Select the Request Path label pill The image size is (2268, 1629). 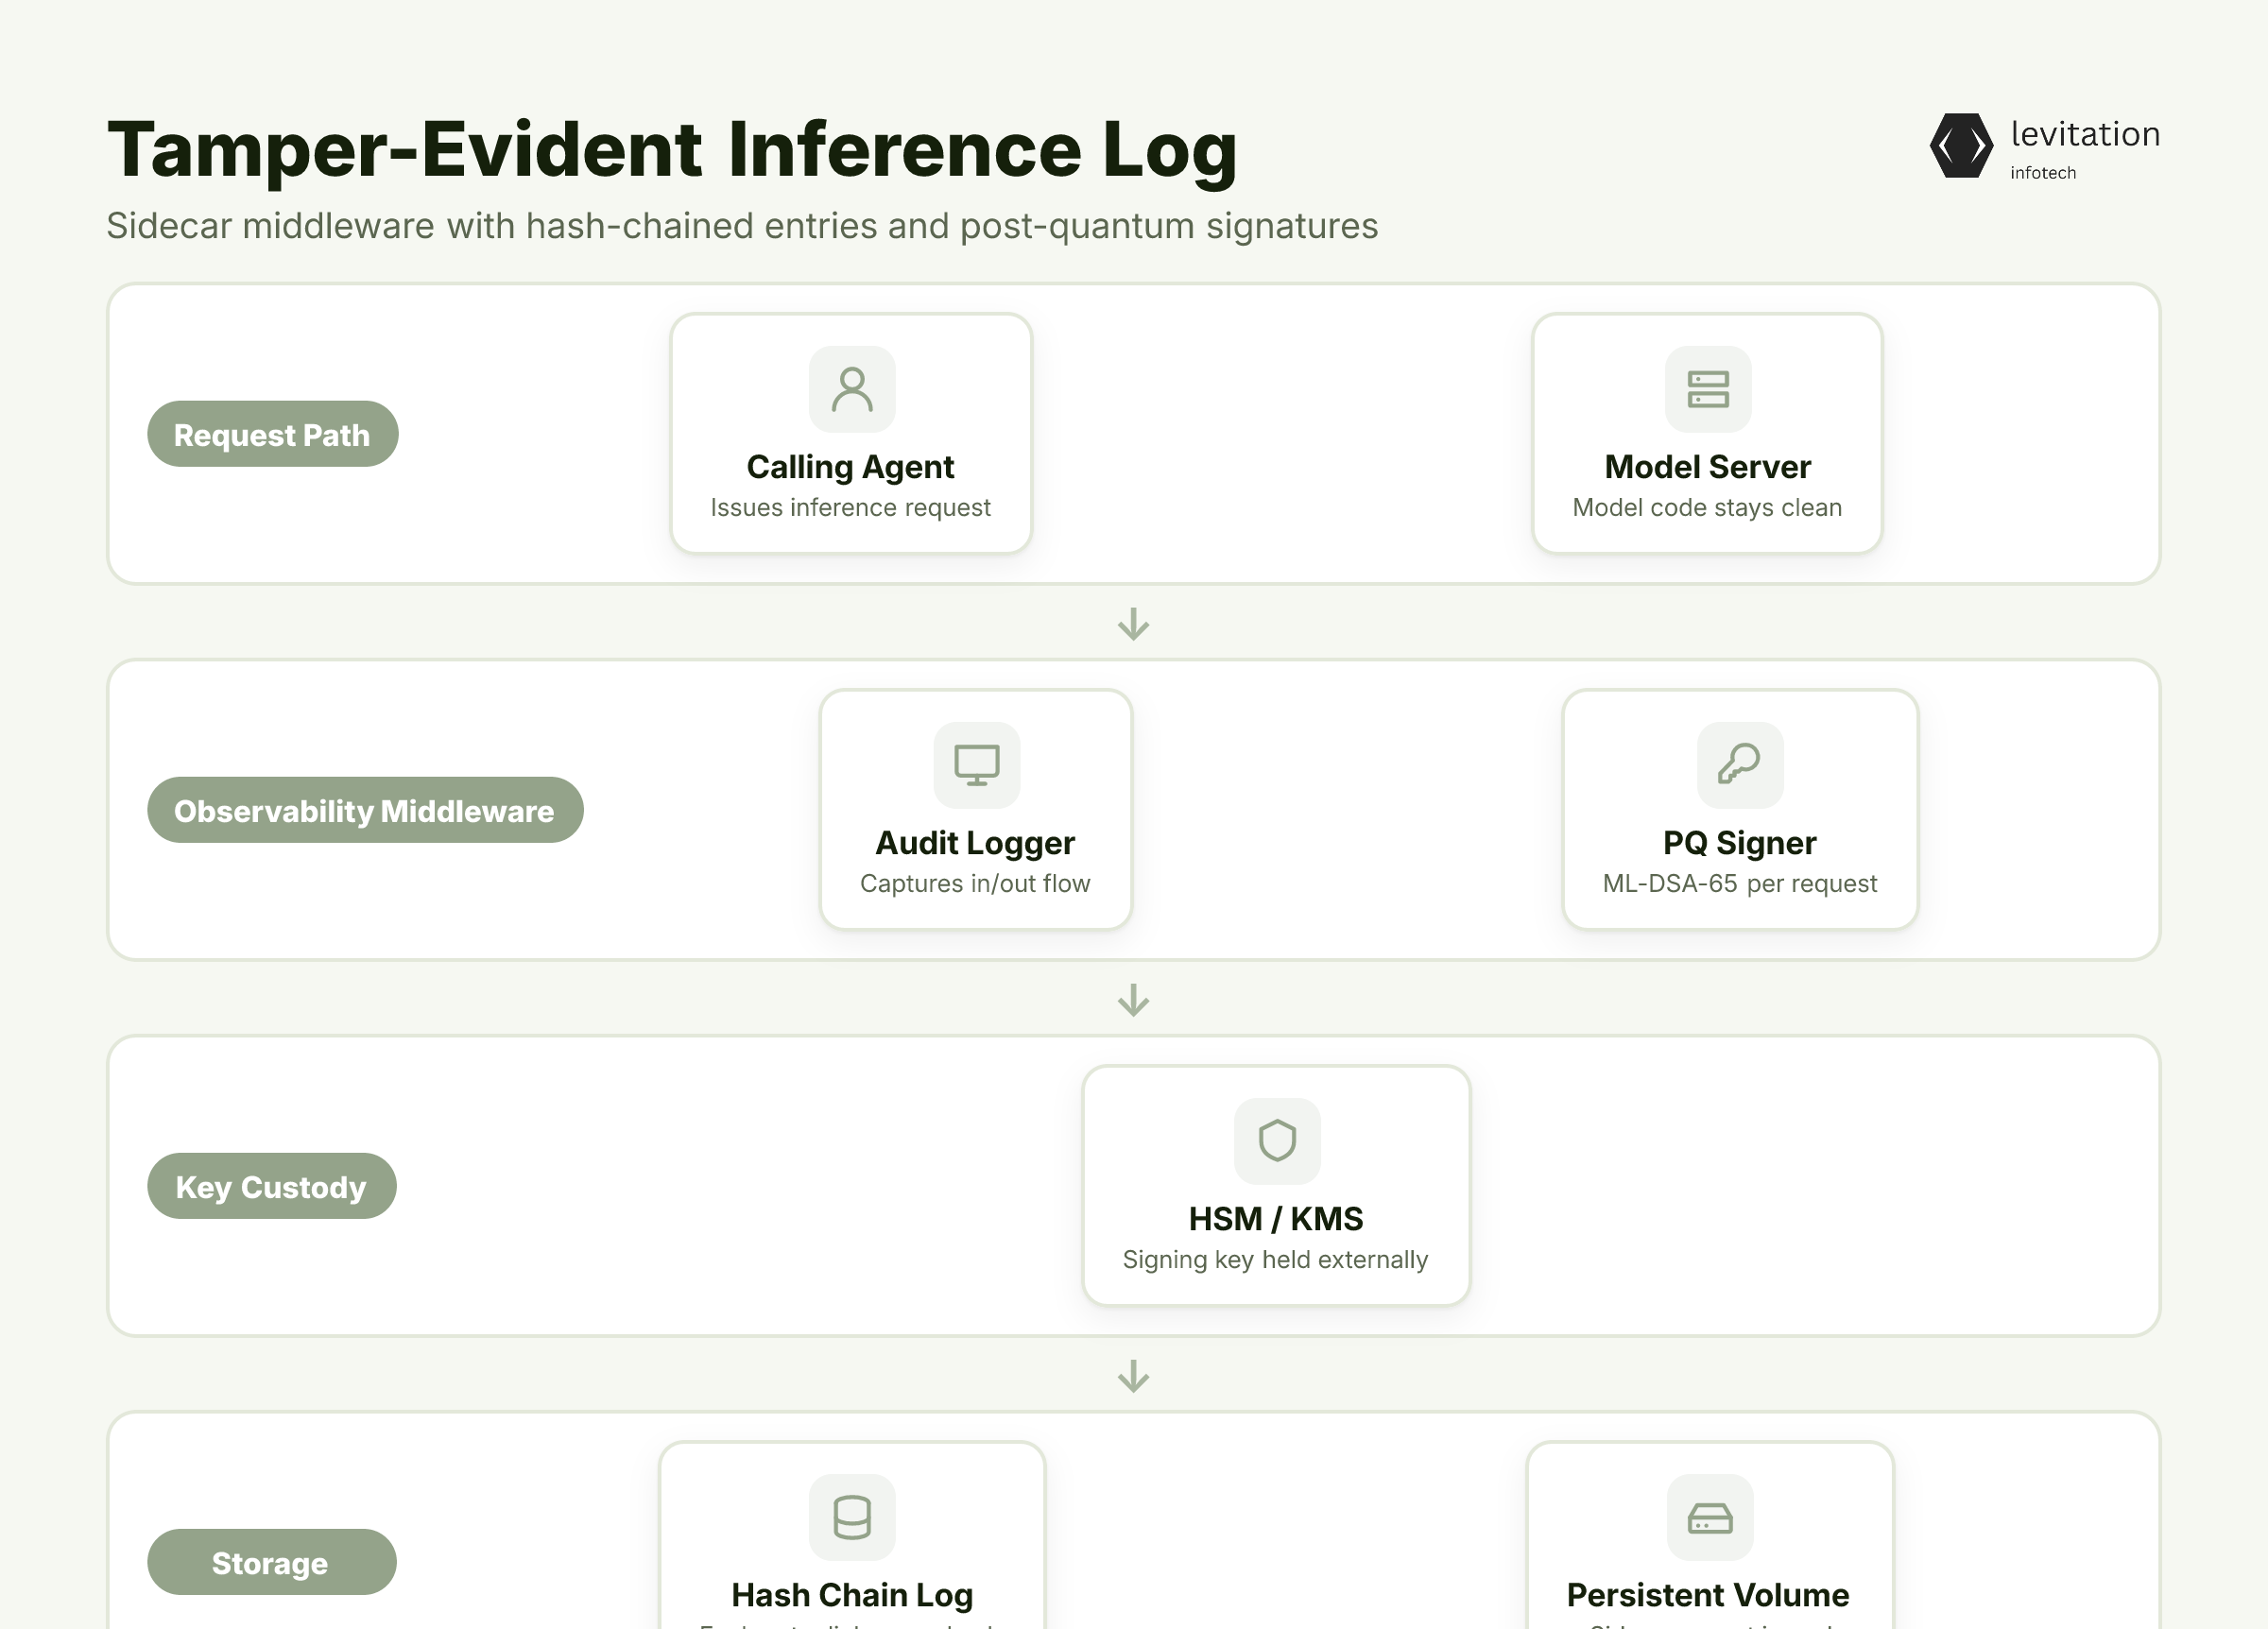click(x=273, y=434)
